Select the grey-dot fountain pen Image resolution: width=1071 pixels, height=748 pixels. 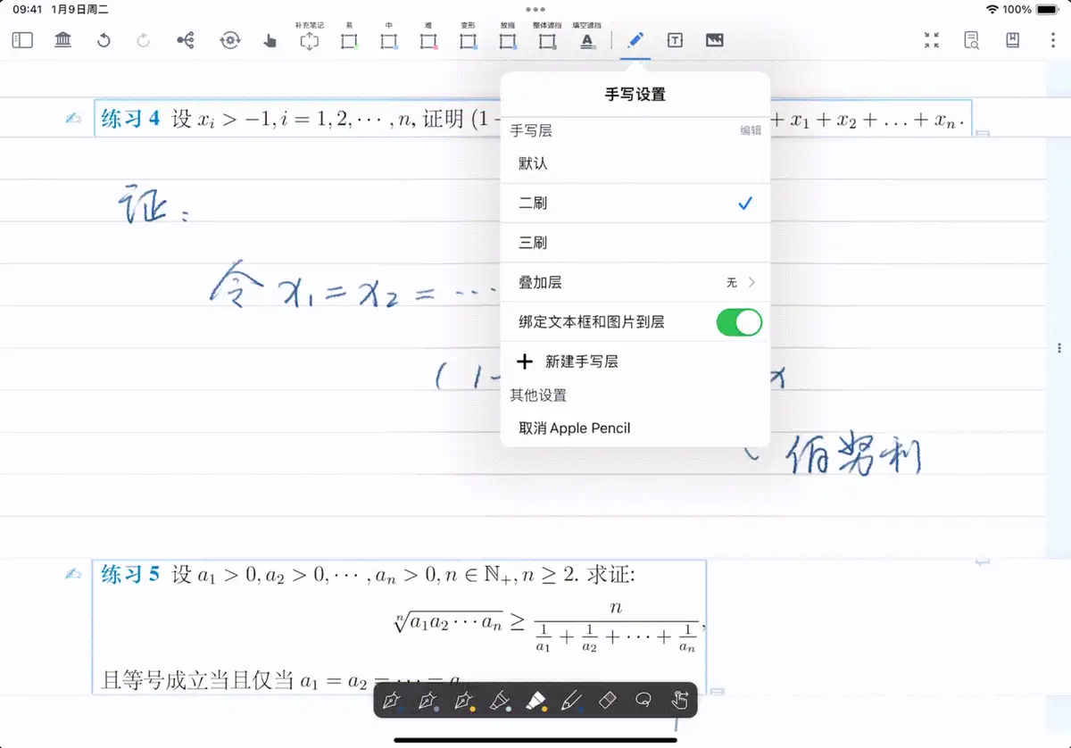(428, 701)
